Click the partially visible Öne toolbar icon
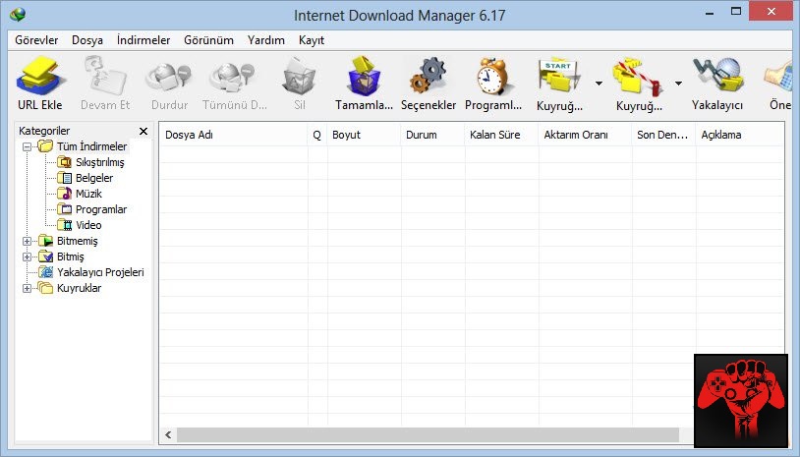This screenshot has height=457, width=800. tap(779, 77)
